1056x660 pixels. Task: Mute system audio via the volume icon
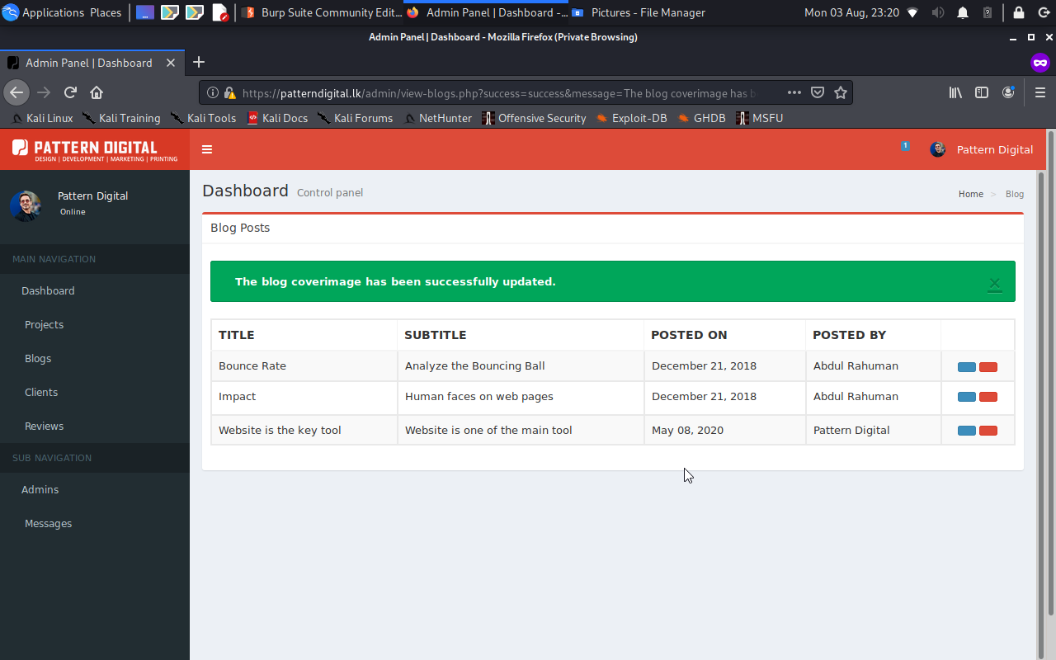[x=937, y=12]
